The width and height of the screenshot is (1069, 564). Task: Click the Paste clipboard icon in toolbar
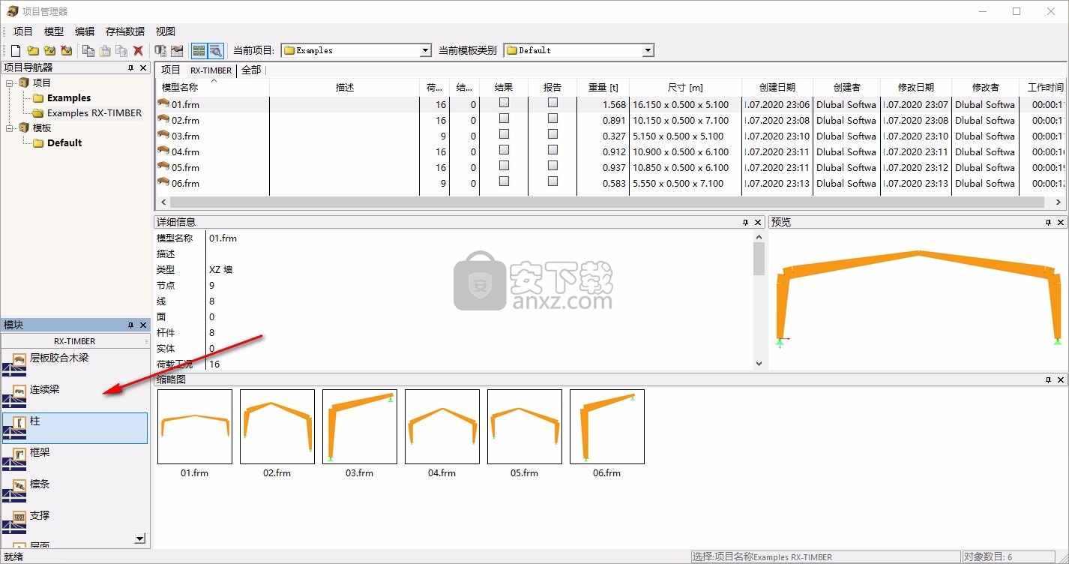pyautogui.click(x=105, y=50)
